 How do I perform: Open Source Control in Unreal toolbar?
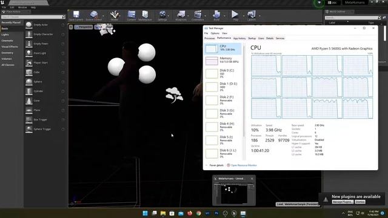(x=94, y=16)
